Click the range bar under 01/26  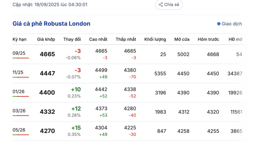pos(21,96)
